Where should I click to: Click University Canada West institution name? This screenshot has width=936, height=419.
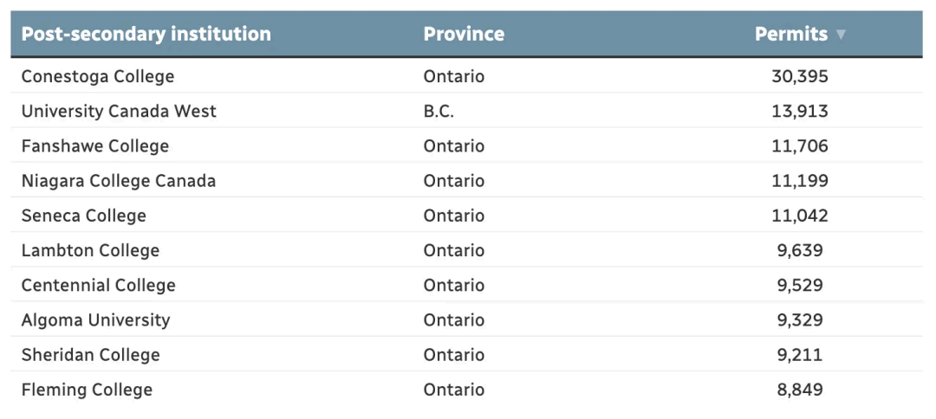click(119, 112)
